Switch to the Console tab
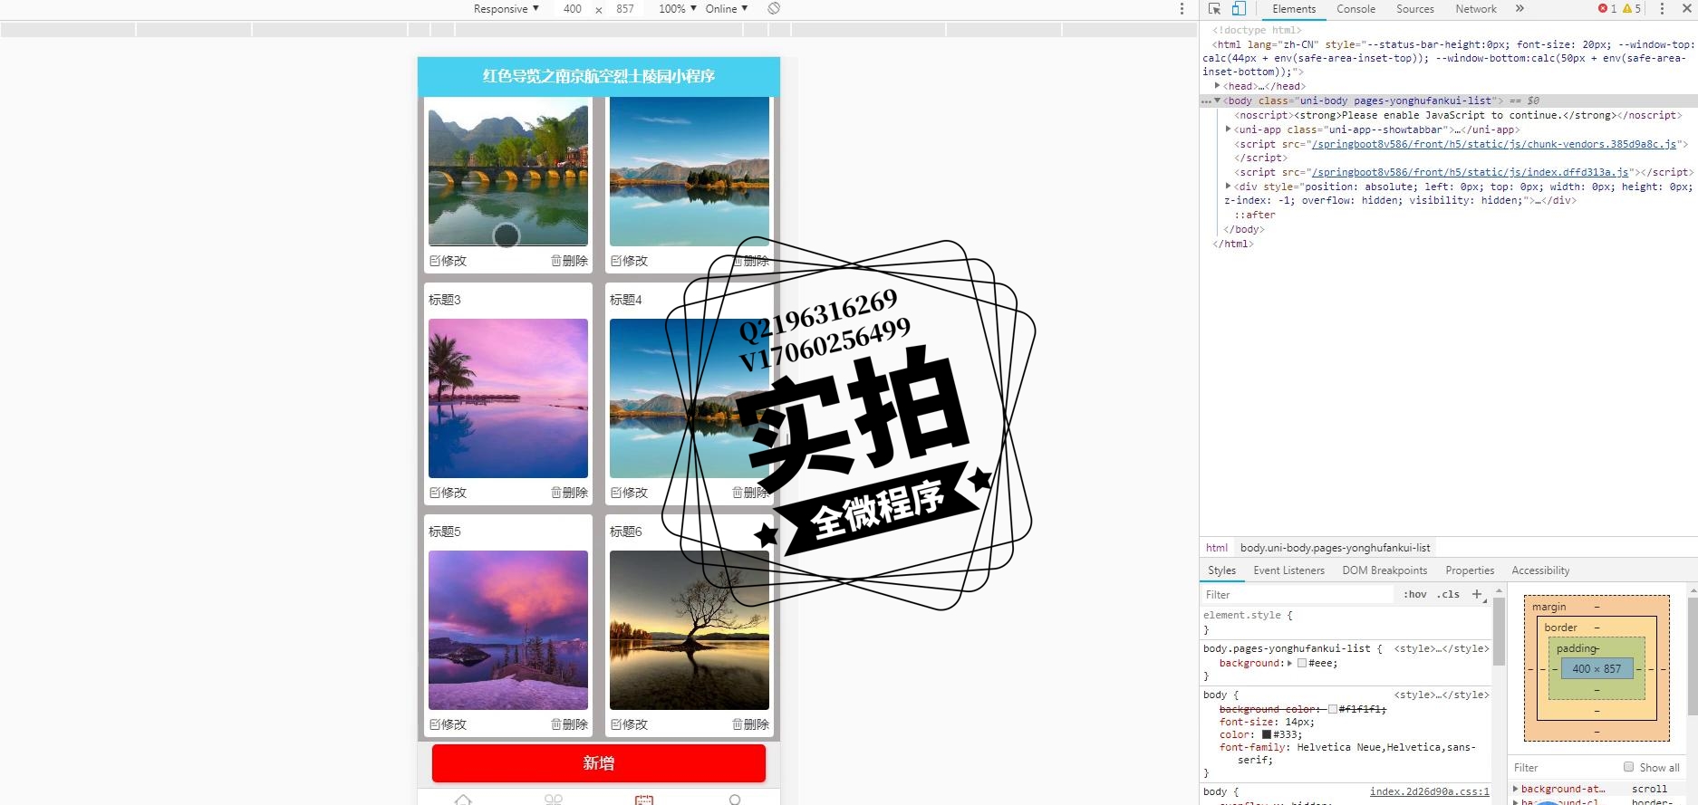 pos(1356,9)
